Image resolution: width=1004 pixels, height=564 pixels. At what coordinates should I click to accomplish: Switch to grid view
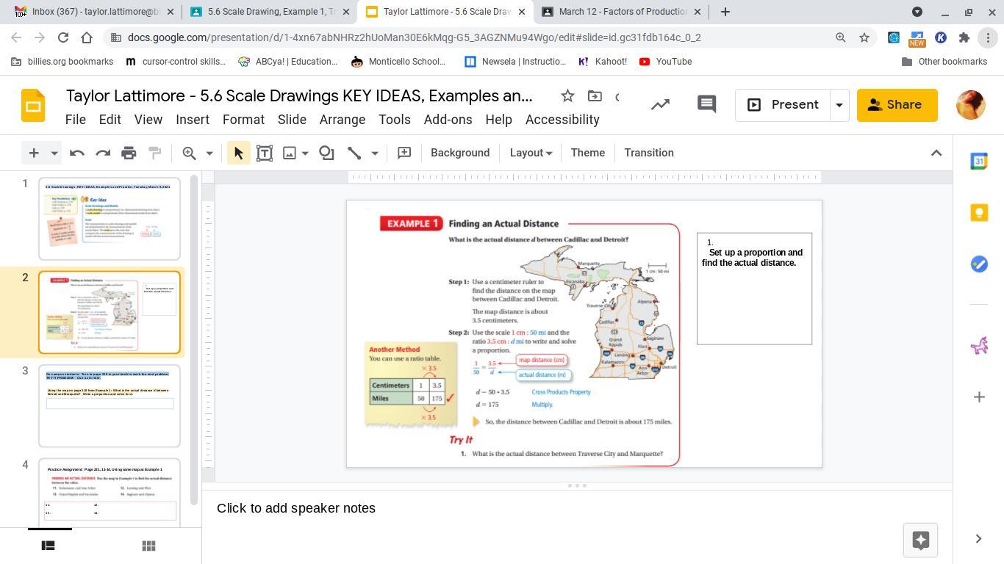[148, 546]
